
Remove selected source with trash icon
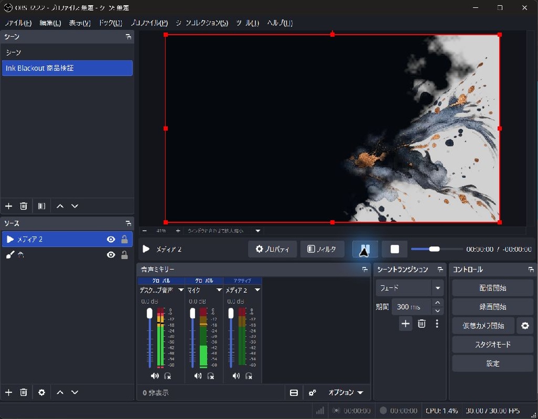click(23, 392)
